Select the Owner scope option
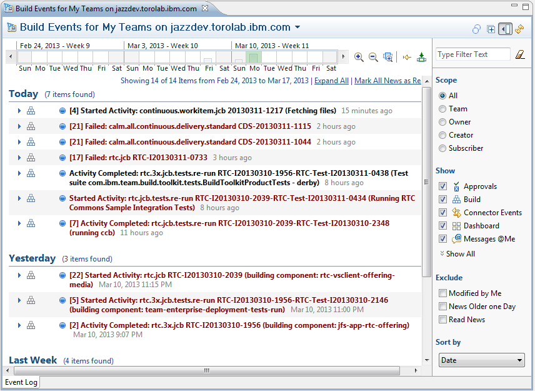Viewport: 535px width, 391px height. tap(442, 122)
